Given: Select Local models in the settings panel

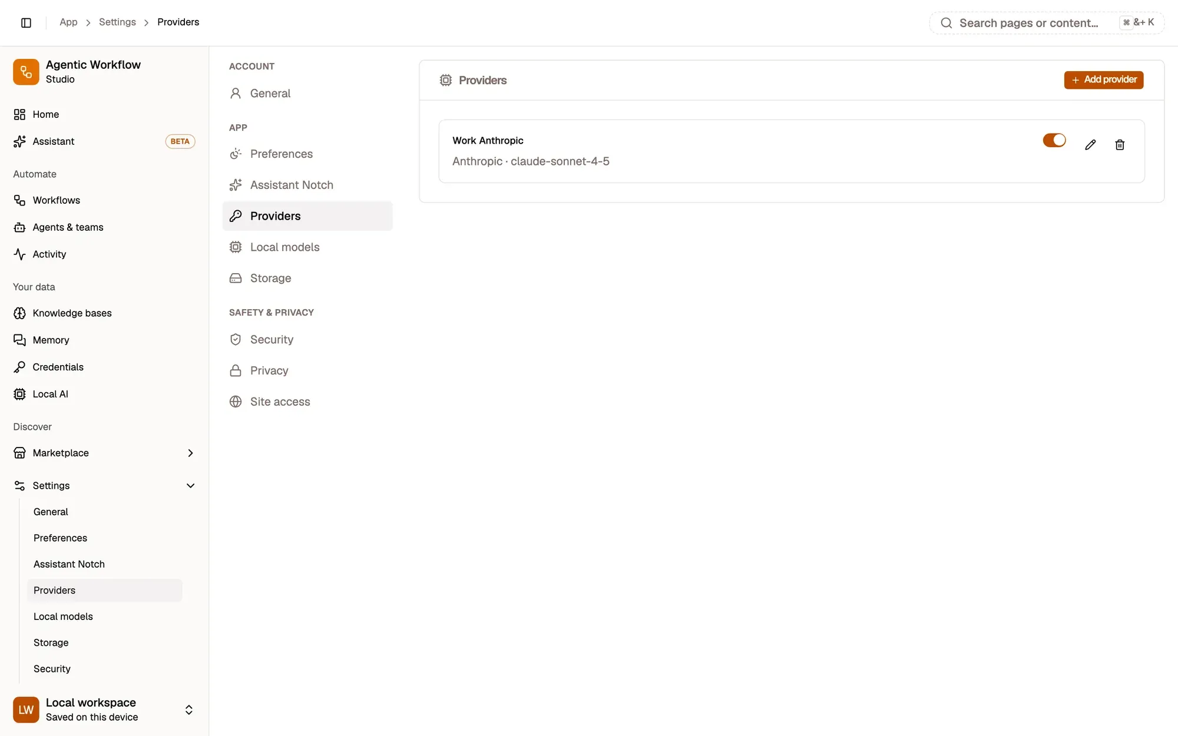Looking at the screenshot, I should (307, 247).
